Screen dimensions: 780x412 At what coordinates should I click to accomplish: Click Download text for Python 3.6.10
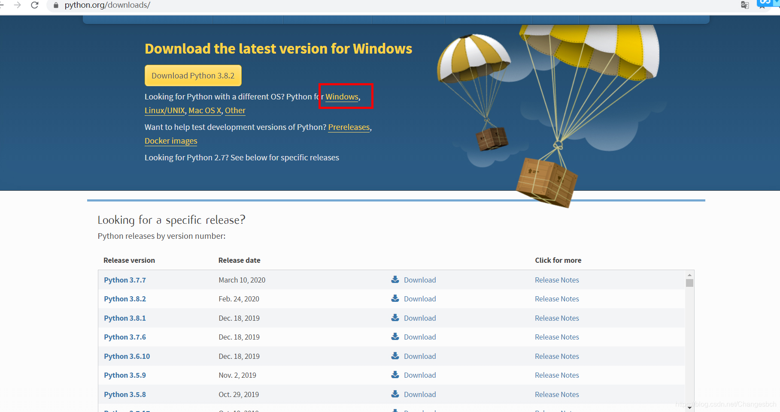[x=420, y=356]
